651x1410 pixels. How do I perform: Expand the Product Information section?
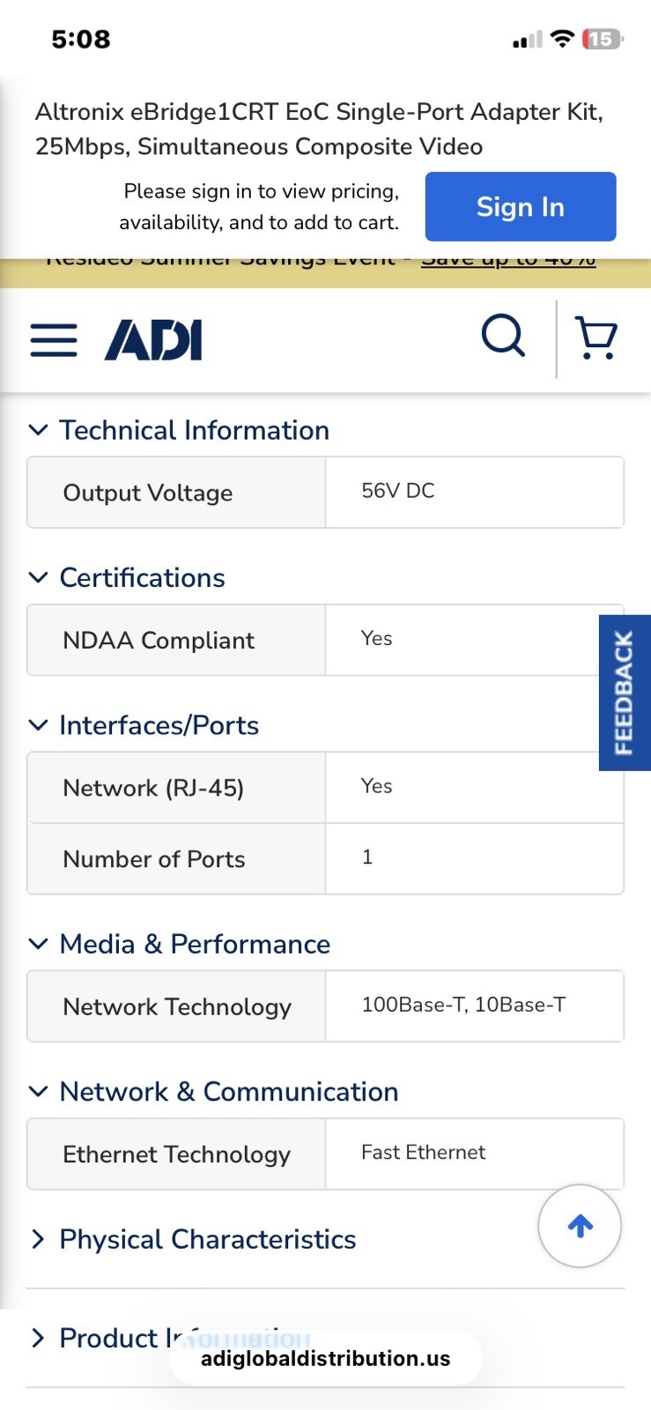point(169,1338)
